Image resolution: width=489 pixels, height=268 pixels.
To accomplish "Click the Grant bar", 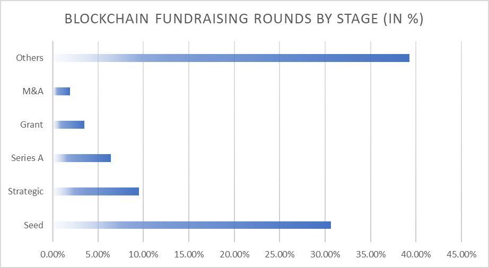I will tap(69, 124).
